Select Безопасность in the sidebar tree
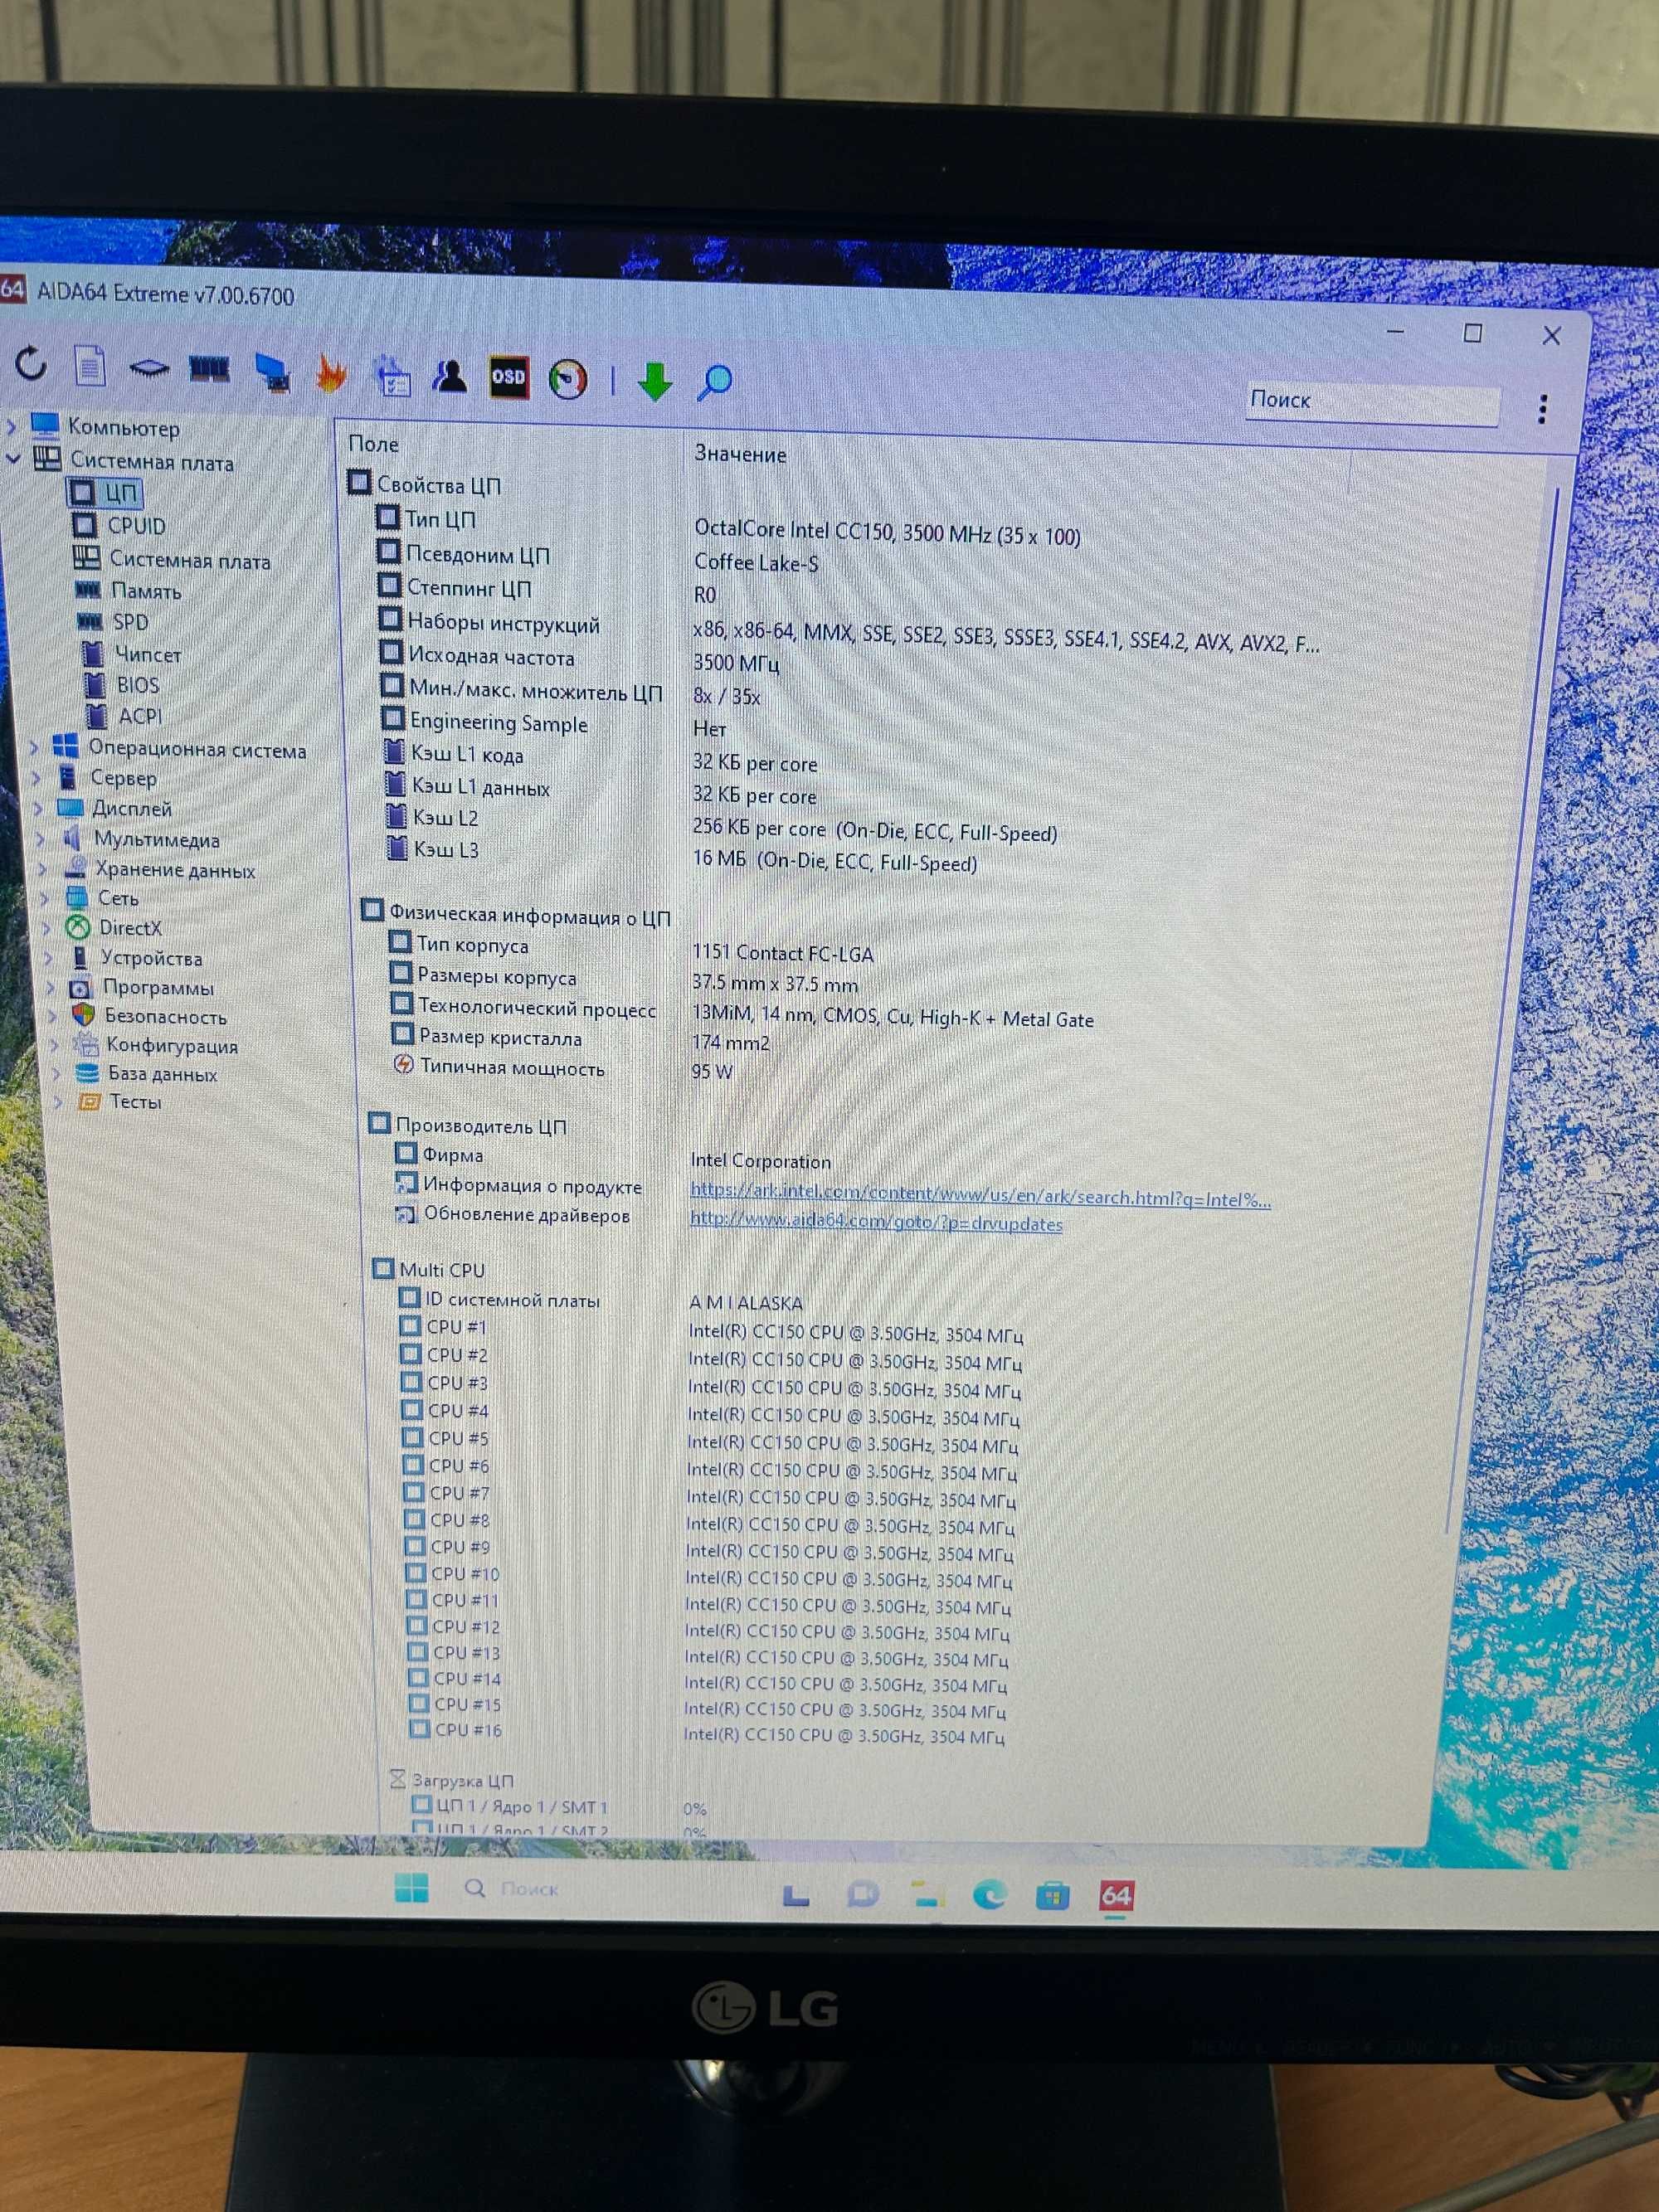Screen dimensions: 1659x2212 click(x=150, y=1016)
